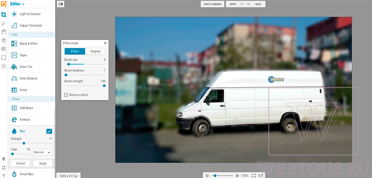Toggle the before/after compare view icon
The width and height of the screenshot is (372, 178).
60,4
